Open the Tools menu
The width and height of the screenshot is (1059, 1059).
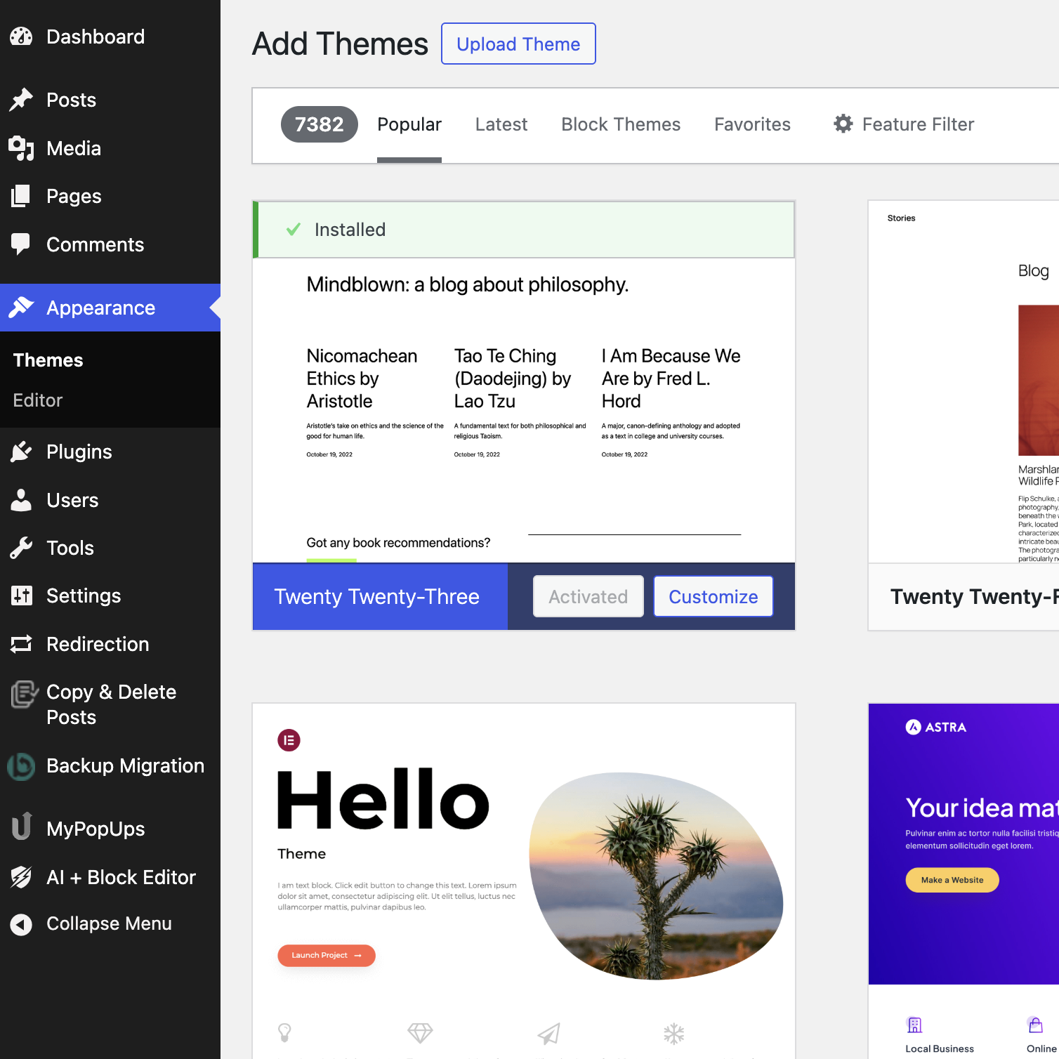tap(110, 548)
